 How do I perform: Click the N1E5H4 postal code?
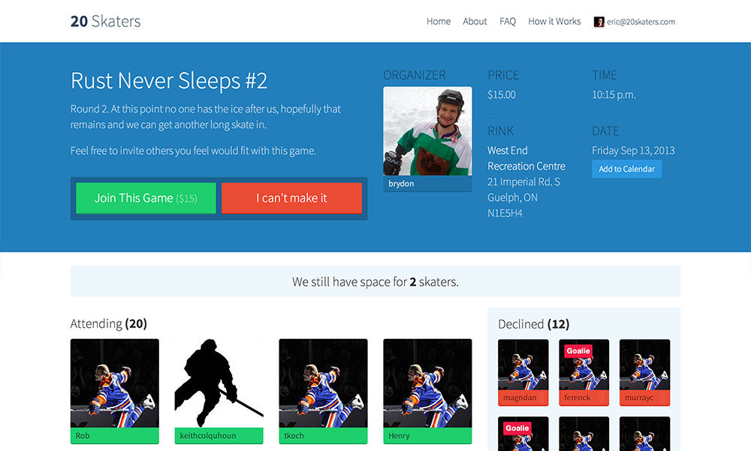(505, 213)
